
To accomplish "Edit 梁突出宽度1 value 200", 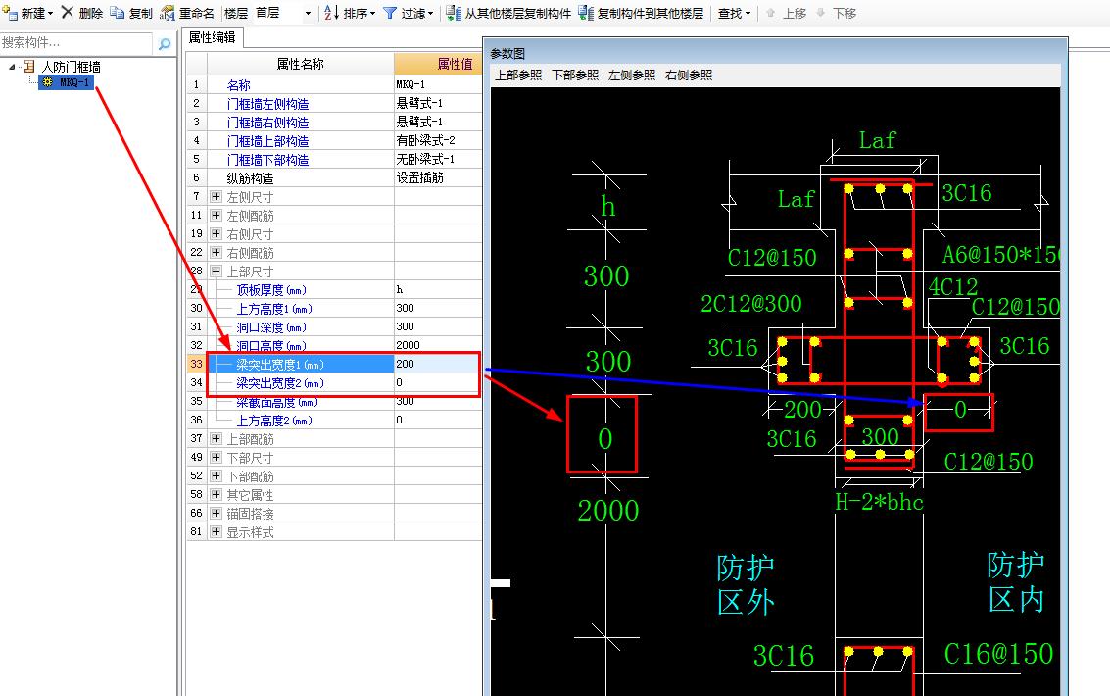I will (438, 364).
